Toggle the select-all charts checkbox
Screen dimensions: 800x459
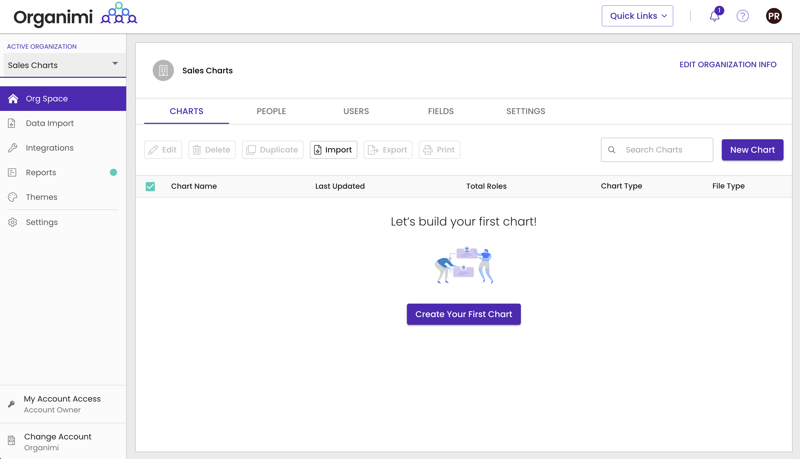pos(150,186)
